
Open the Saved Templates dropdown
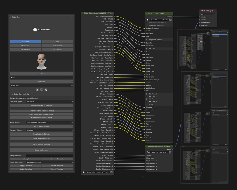(49, 162)
